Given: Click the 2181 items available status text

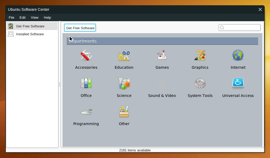Looking at the screenshot, I should 135,150.
